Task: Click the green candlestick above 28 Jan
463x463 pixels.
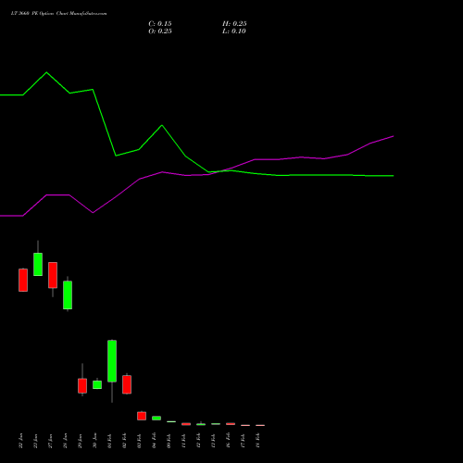Action: tap(68, 294)
